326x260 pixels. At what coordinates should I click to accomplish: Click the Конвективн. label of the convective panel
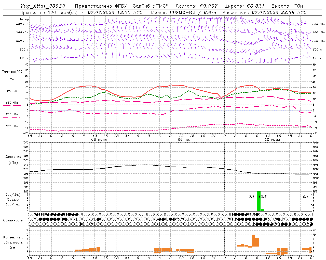[x=13, y=237]
